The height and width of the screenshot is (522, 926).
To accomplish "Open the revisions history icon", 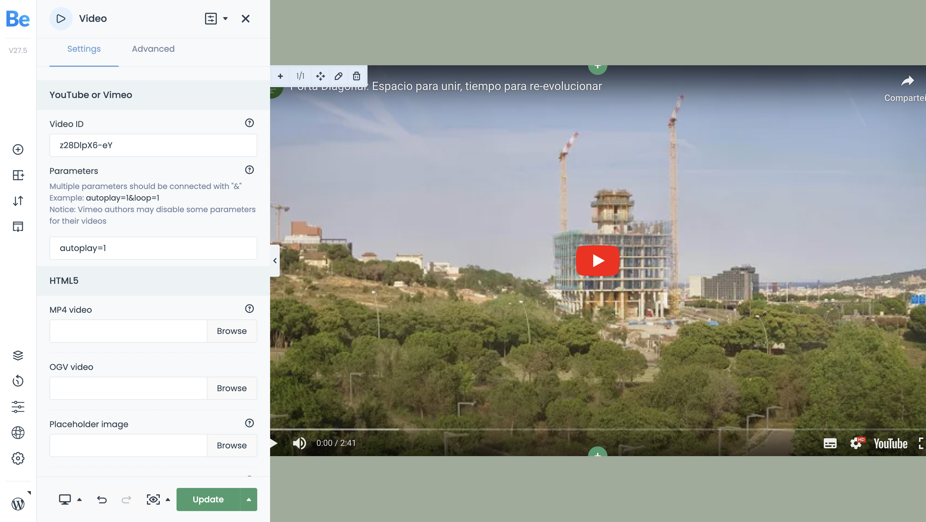I will tap(18, 381).
